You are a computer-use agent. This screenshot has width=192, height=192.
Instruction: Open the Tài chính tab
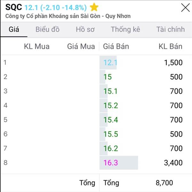pyautogui.click(x=170, y=29)
